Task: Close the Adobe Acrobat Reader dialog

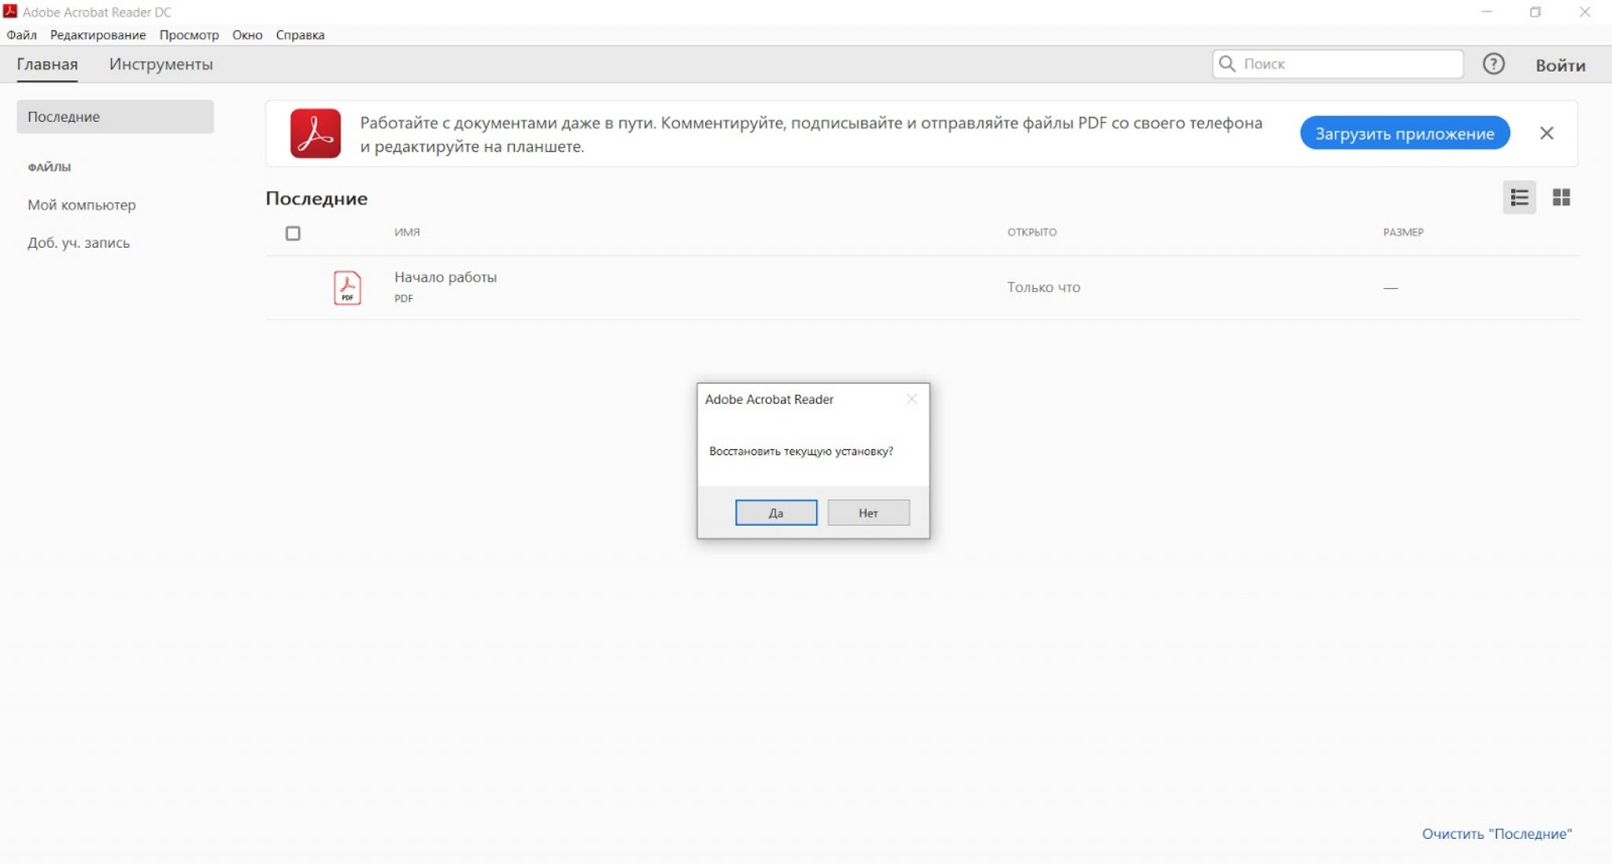Action: tap(911, 399)
